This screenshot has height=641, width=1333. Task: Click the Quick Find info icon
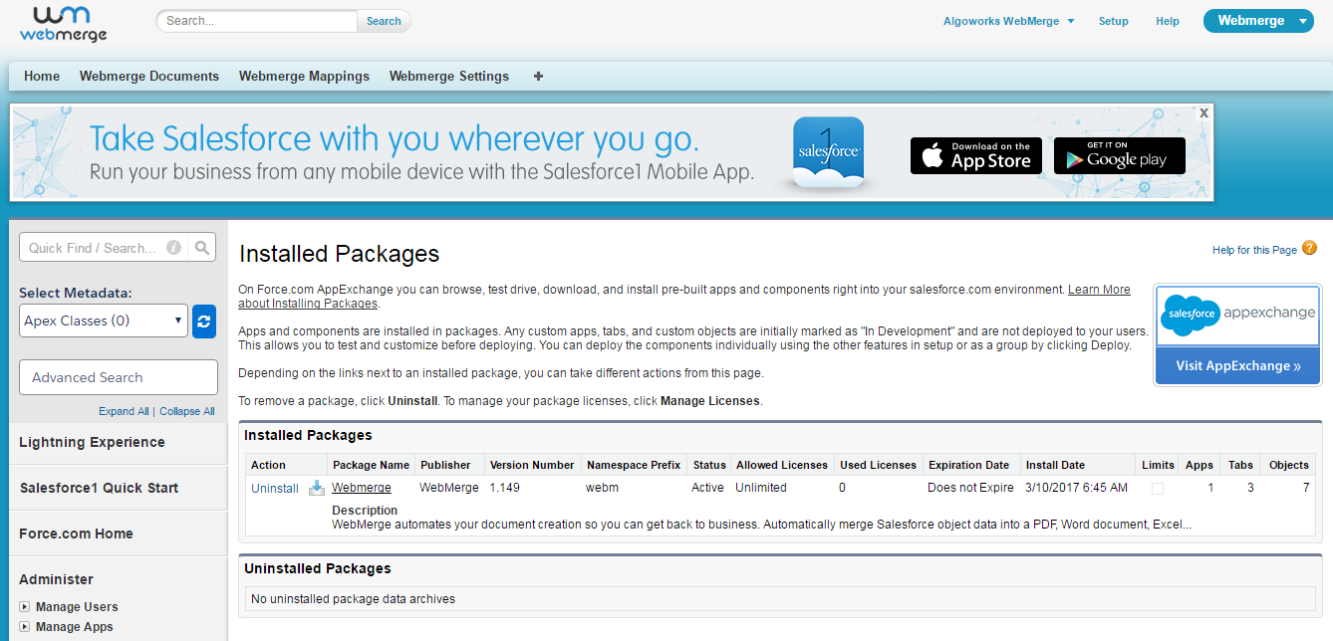tap(173, 248)
